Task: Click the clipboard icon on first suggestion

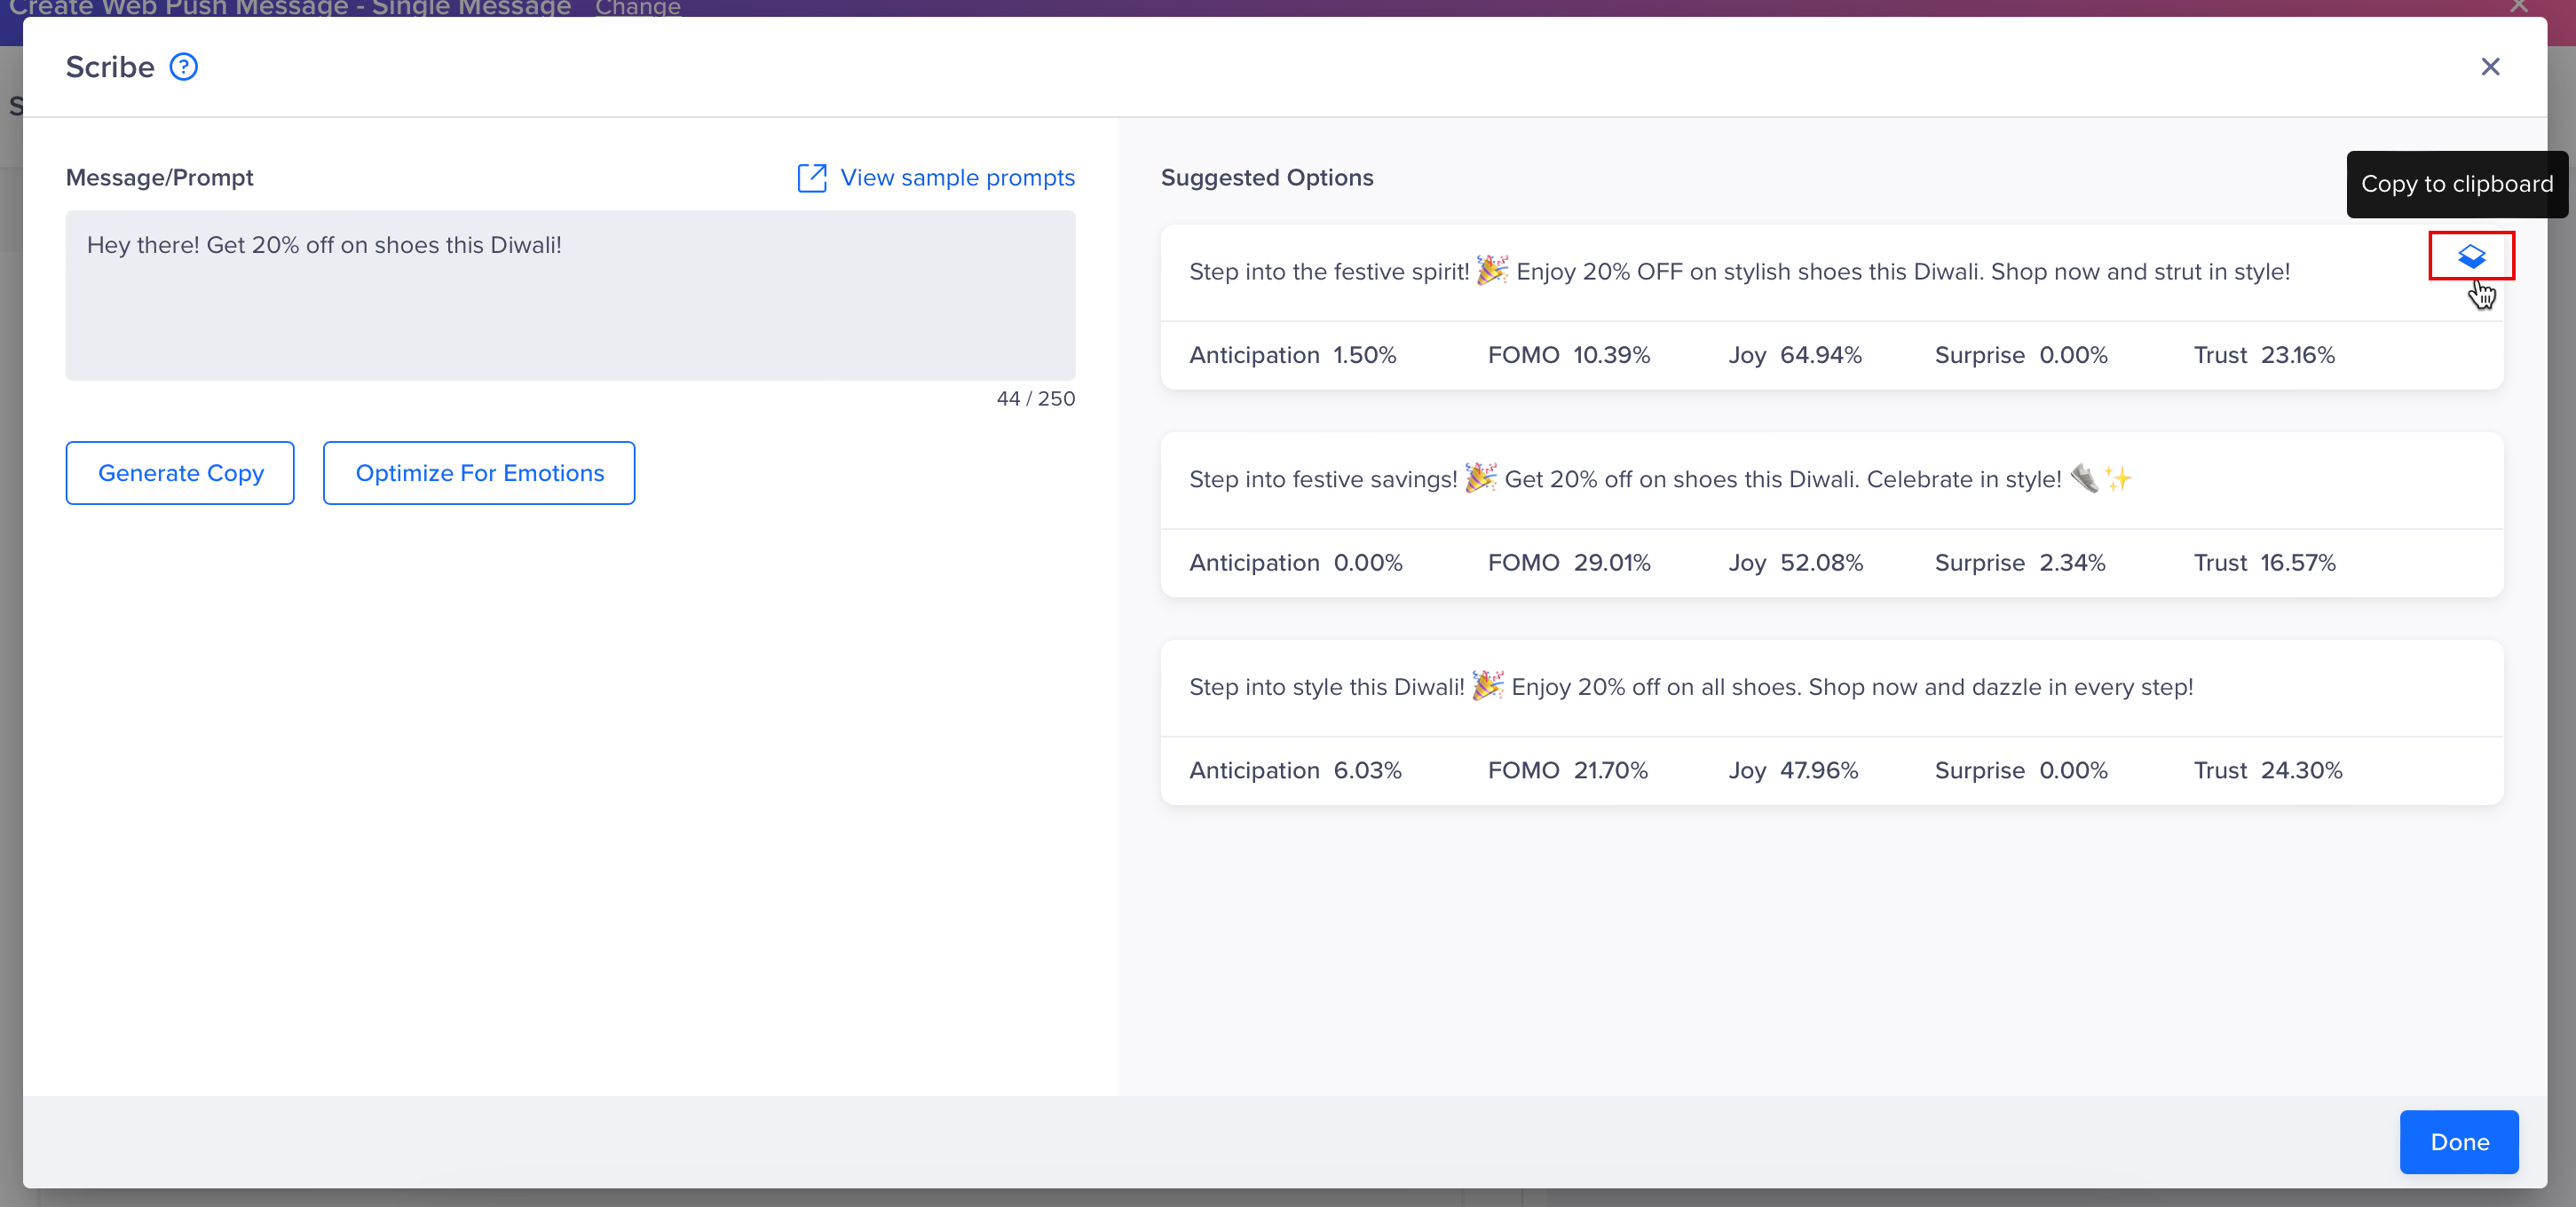Action: click(2471, 259)
